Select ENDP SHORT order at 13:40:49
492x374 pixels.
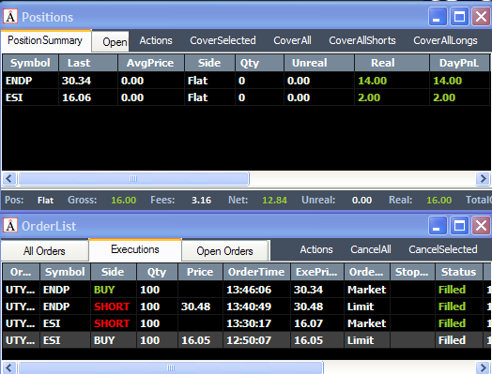click(246, 307)
